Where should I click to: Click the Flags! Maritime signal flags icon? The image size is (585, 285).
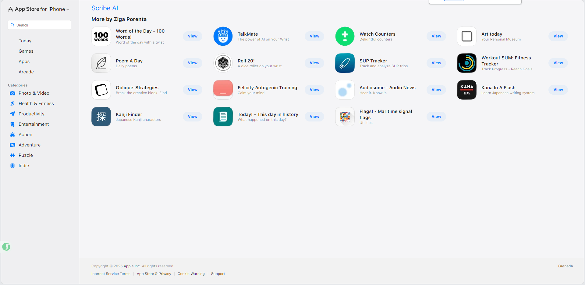coord(345,117)
